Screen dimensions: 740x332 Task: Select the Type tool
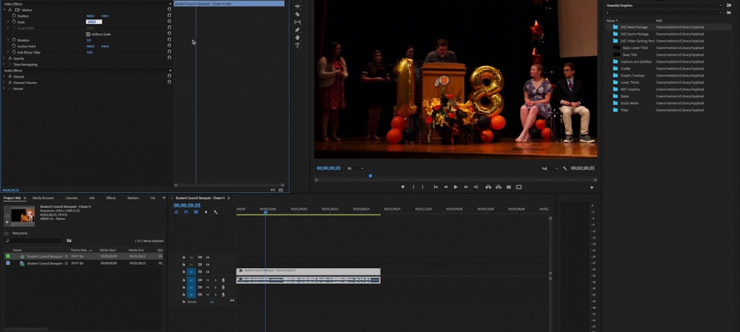[x=297, y=45]
